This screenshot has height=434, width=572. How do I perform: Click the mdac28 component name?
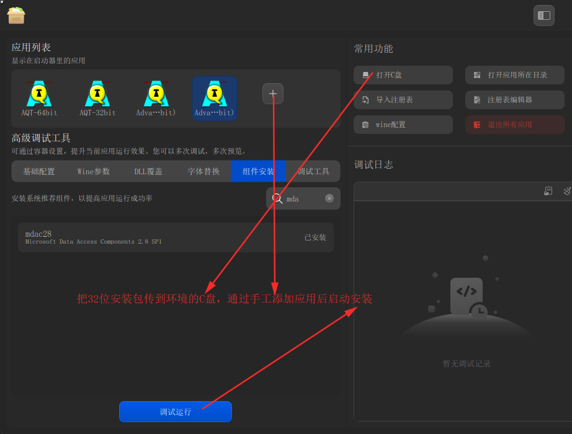click(x=38, y=234)
